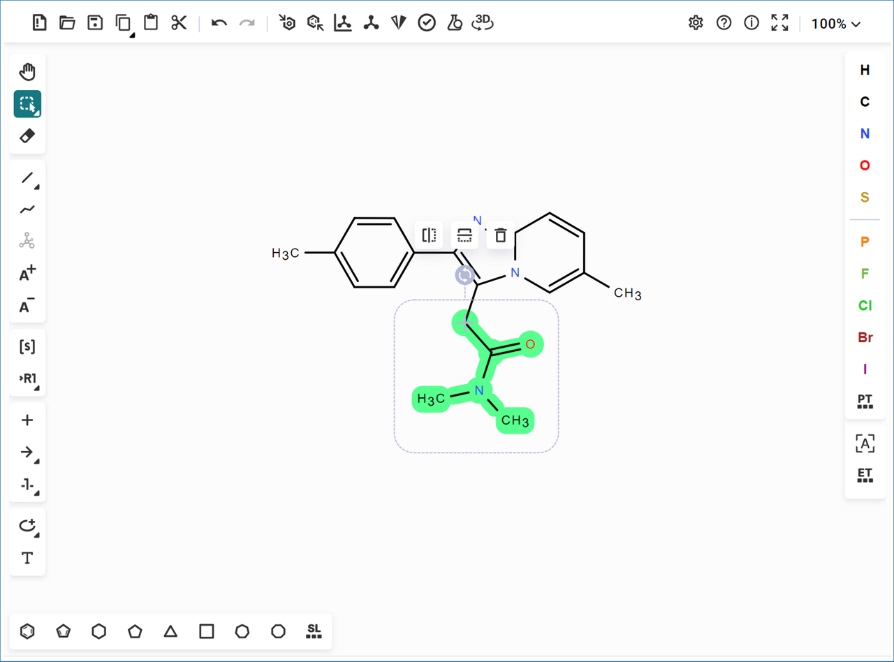Toggle the rectangle selection tool
894x662 pixels.
[x=27, y=104]
